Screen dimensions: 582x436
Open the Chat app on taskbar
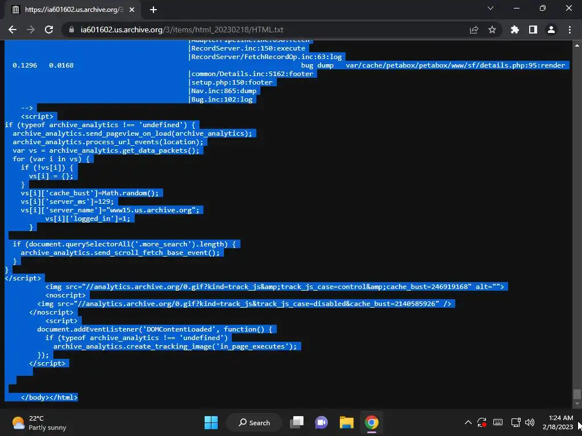[322, 422]
